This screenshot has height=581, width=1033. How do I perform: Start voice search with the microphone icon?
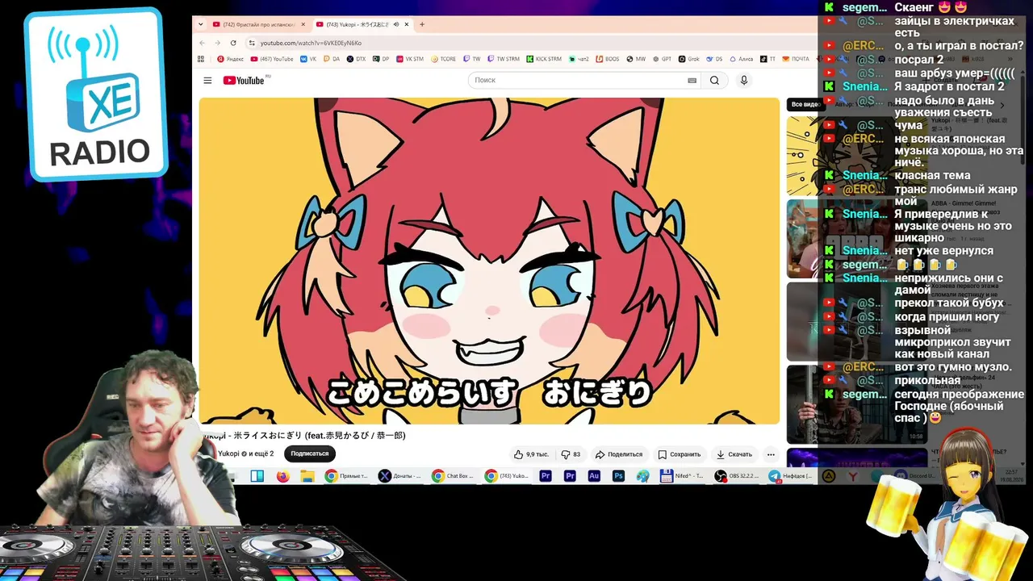(x=744, y=81)
